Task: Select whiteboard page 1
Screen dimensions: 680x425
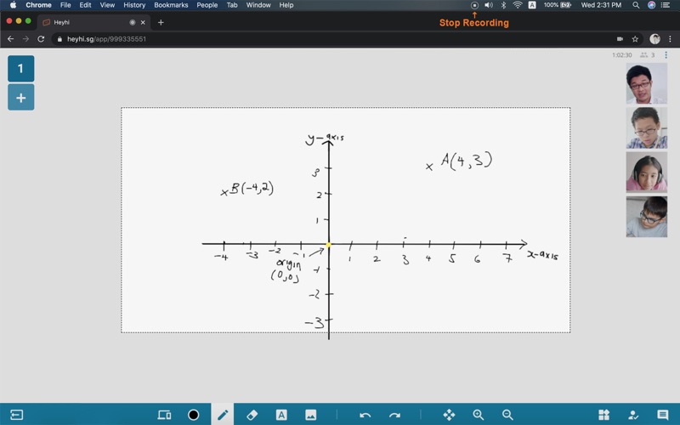Action: tap(20, 69)
